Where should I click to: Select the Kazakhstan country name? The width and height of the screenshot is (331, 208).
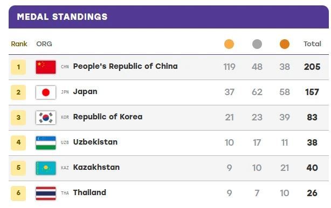pos(96,167)
